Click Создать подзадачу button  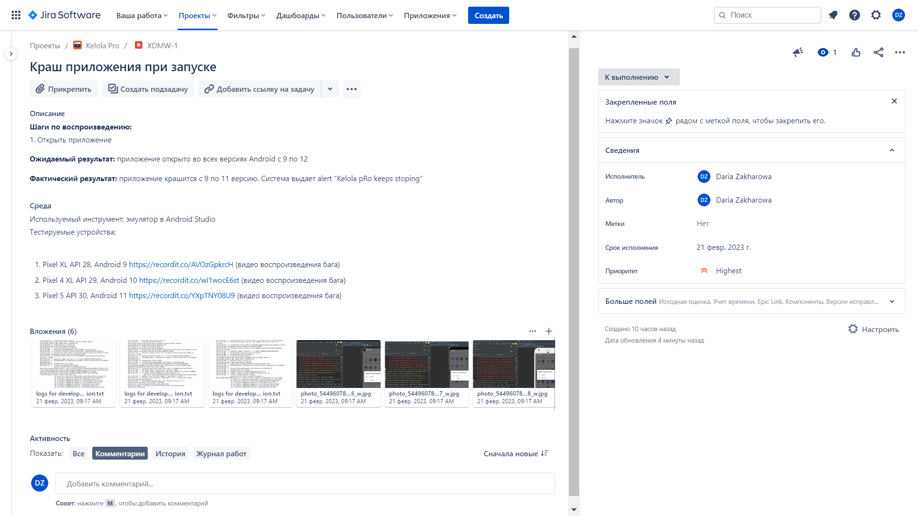coord(148,89)
